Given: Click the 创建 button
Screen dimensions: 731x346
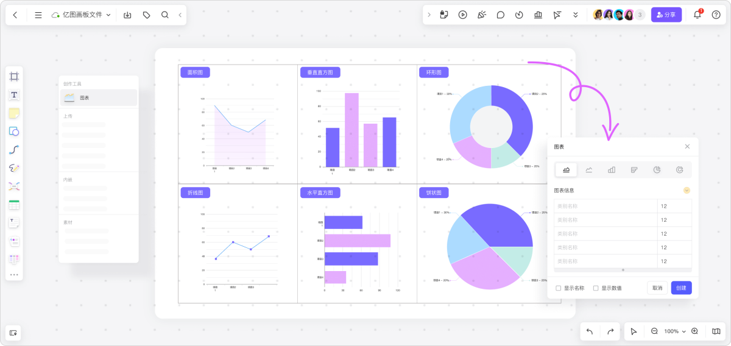Looking at the screenshot, I should [x=681, y=288].
